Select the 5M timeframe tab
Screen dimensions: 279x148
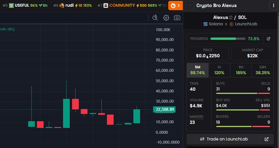click(x=198, y=70)
